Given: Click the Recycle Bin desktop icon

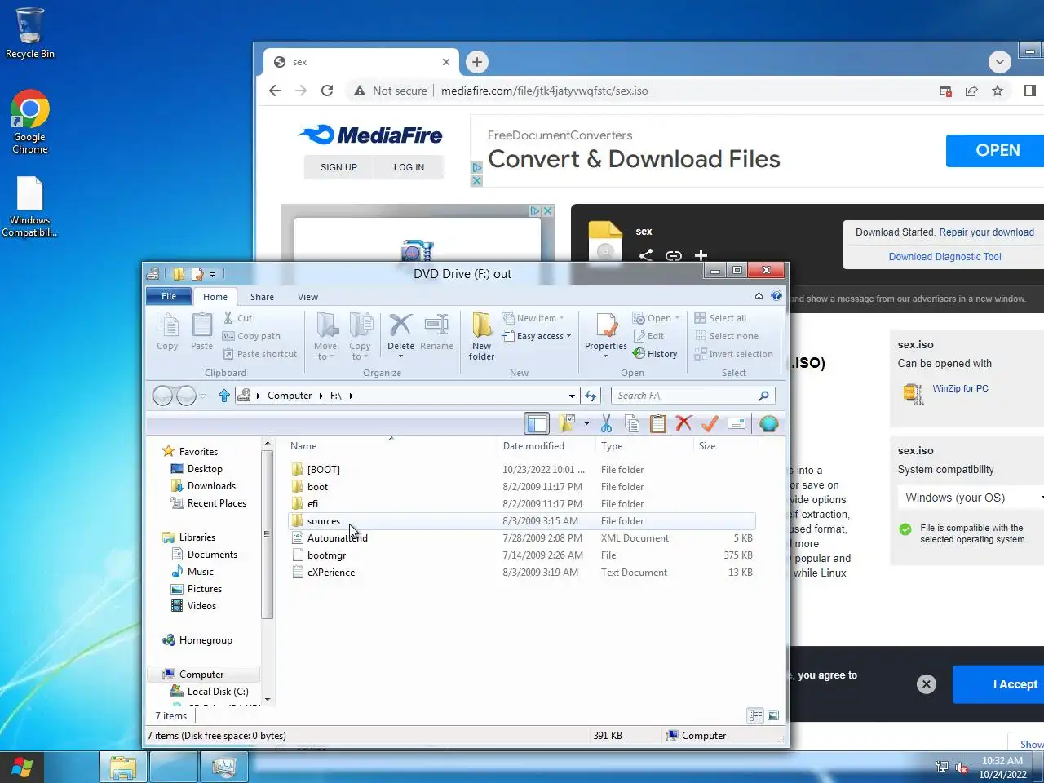Looking at the screenshot, I should pos(30,33).
